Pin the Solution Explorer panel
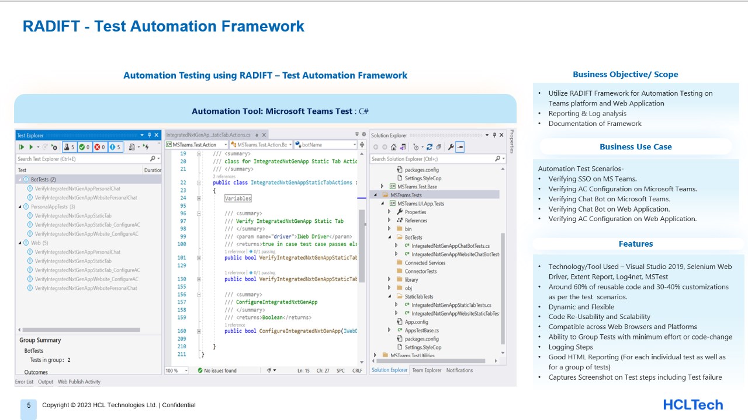This screenshot has width=748, height=420. pyautogui.click(x=494, y=135)
